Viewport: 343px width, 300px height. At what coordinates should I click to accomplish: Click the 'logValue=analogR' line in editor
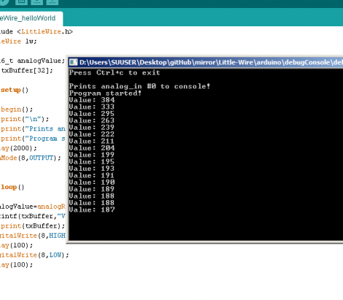click(x=33, y=207)
